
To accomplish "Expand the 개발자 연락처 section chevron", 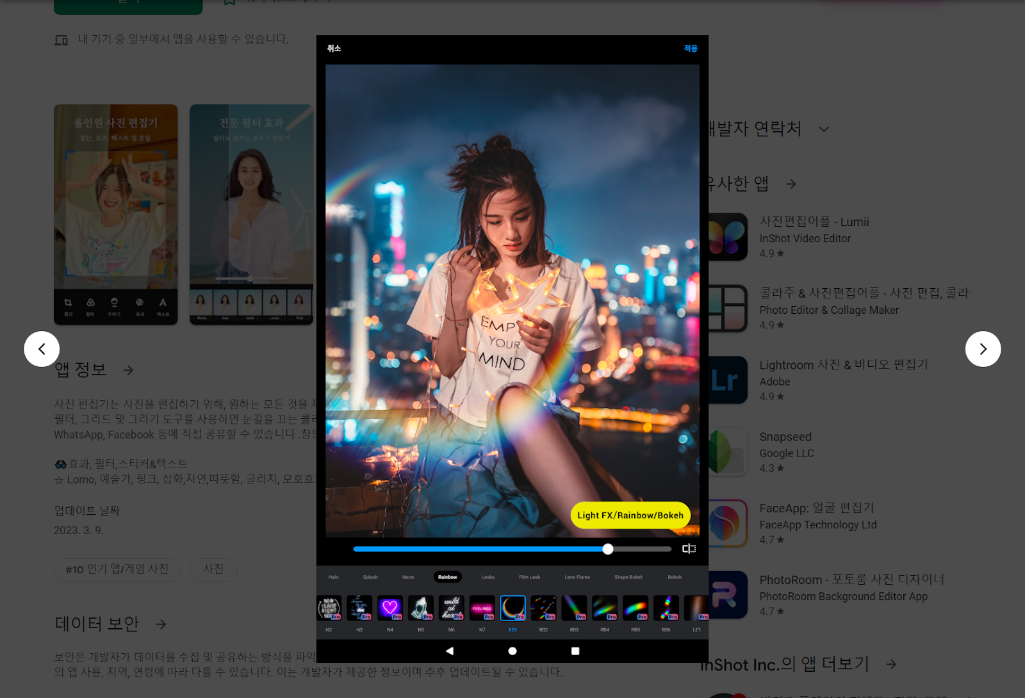I will (824, 129).
